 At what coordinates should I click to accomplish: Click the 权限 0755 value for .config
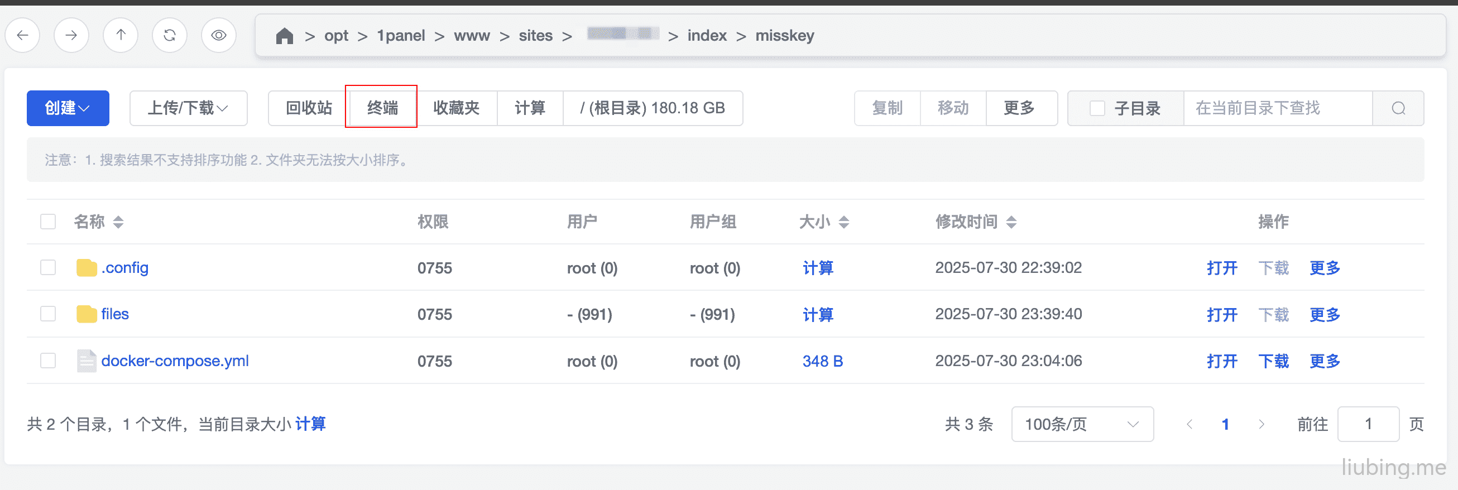[x=435, y=268]
